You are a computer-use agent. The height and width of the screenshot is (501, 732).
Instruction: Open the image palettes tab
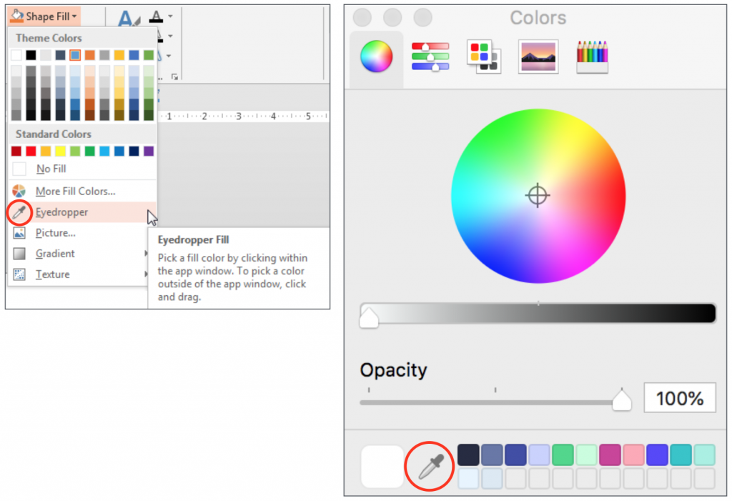pyautogui.click(x=538, y=56)
